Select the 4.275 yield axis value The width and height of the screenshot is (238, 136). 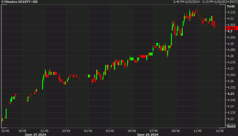click(231, 62)
